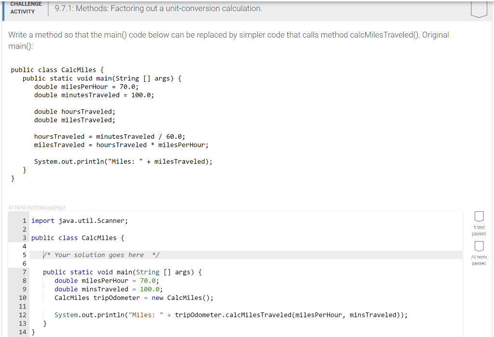Click line number 1 in the editor

click(24, 220)
